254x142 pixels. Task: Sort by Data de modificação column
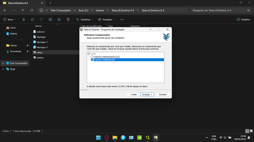tap(91, 26)
